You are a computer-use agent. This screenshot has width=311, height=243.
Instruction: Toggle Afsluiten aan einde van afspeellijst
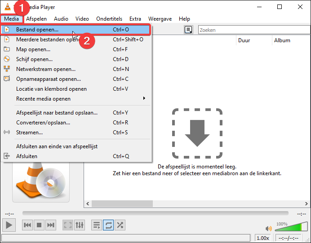point(76,146)
